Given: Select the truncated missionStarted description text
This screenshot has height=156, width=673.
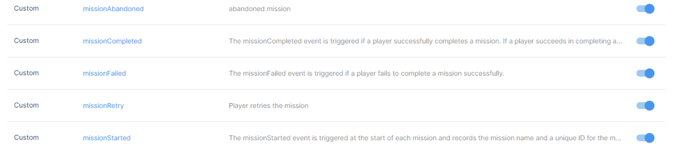Looking at the screenshot, I should (x=425, y=138).
